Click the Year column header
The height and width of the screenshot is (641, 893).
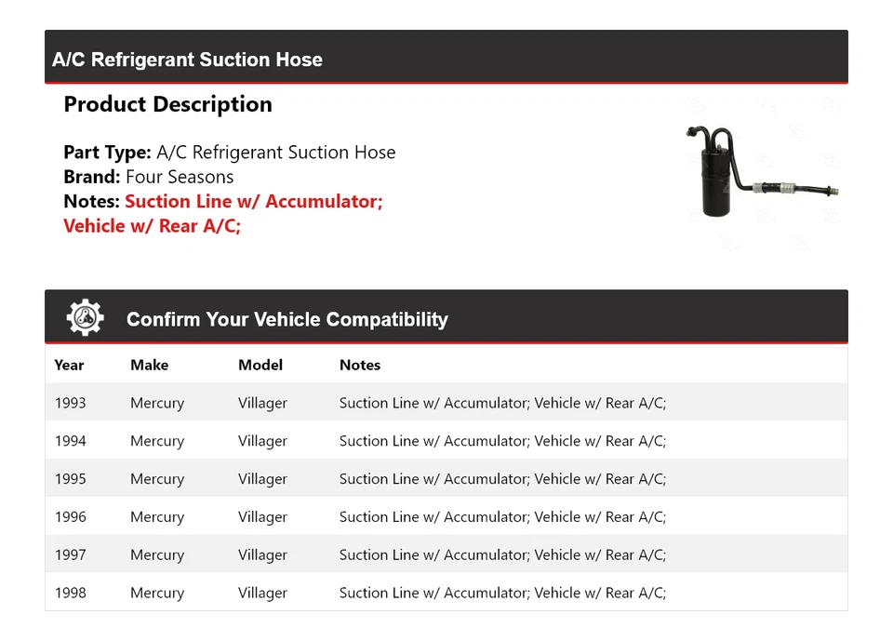(x=69, y=365)
